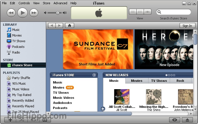
Task: Skip to the previous track
Action: (11, 13)
